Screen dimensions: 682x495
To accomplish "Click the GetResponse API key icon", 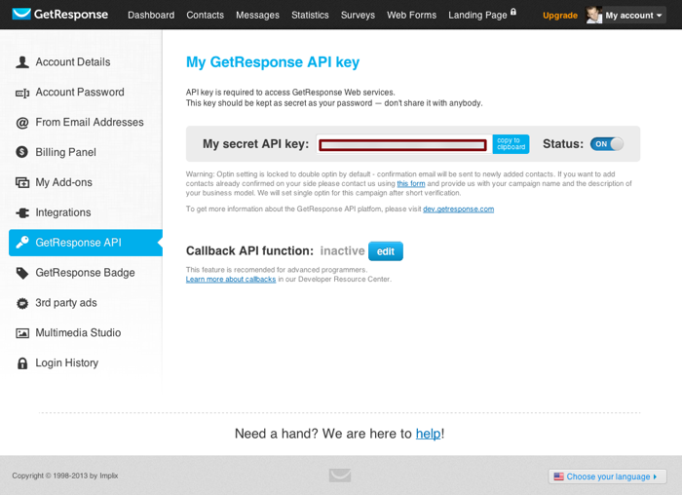I will tap(22, 243).
